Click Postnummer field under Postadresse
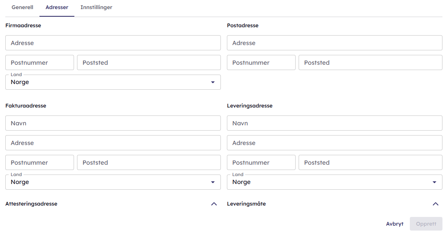Viewport: 447px width, 237px height. (261, 62)
